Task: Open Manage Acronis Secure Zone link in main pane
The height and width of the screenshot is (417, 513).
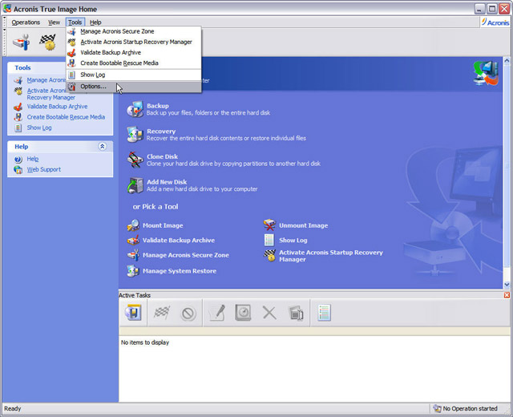Action: 185,255
